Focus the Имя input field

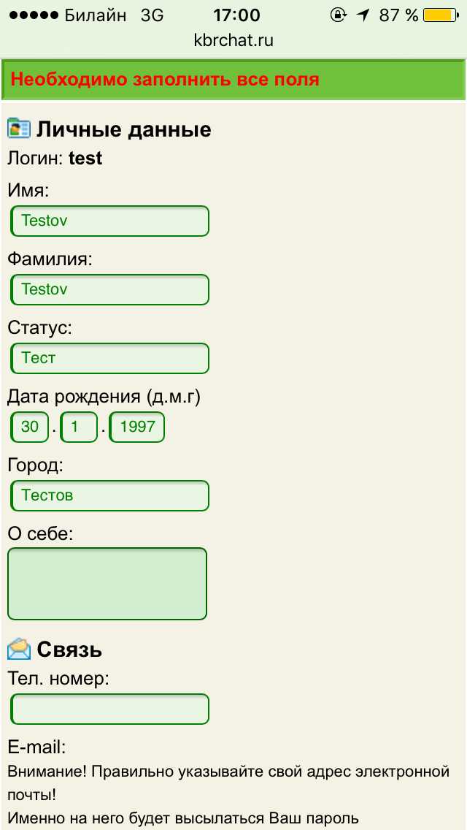(x=109, y=221)
